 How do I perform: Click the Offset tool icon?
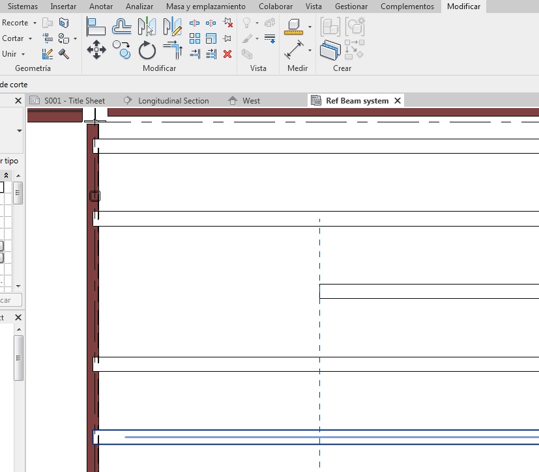point(122,27)
